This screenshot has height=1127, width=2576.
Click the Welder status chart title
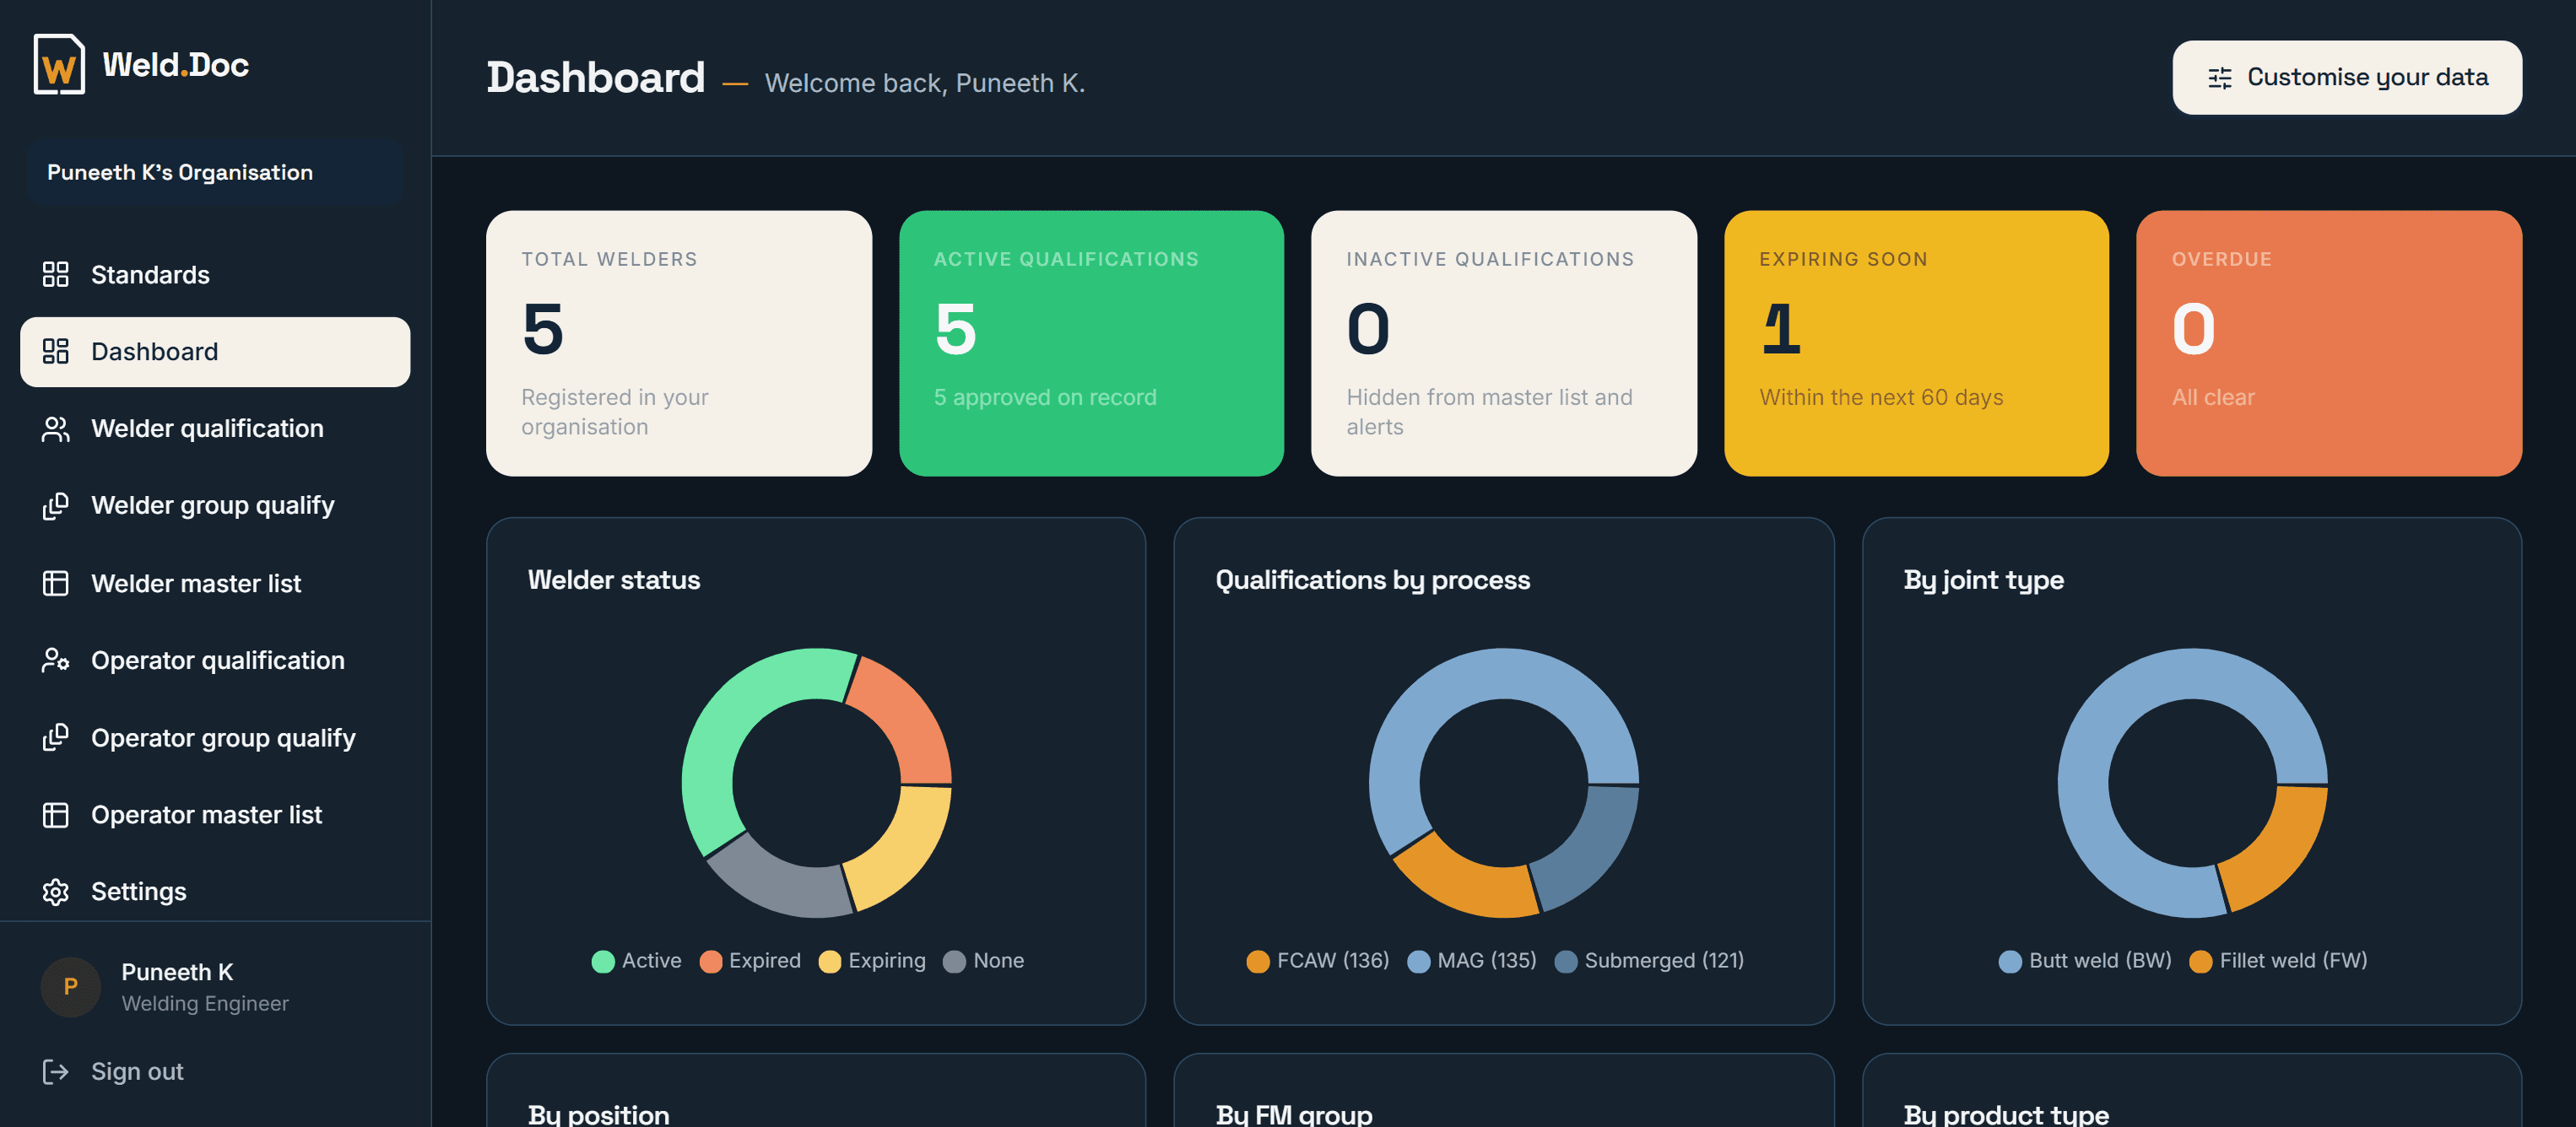click(614, 580)
